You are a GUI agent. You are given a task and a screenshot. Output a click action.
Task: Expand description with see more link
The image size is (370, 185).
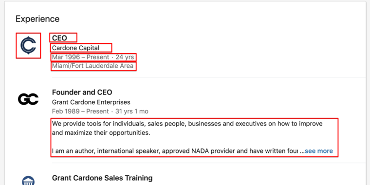[x=319, y=151]
